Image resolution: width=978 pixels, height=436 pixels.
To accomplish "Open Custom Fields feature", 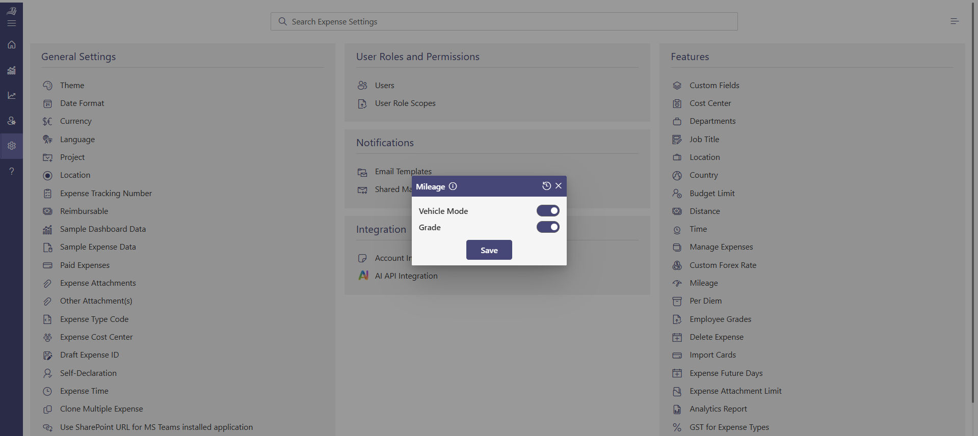I will [x=714, y=85].
